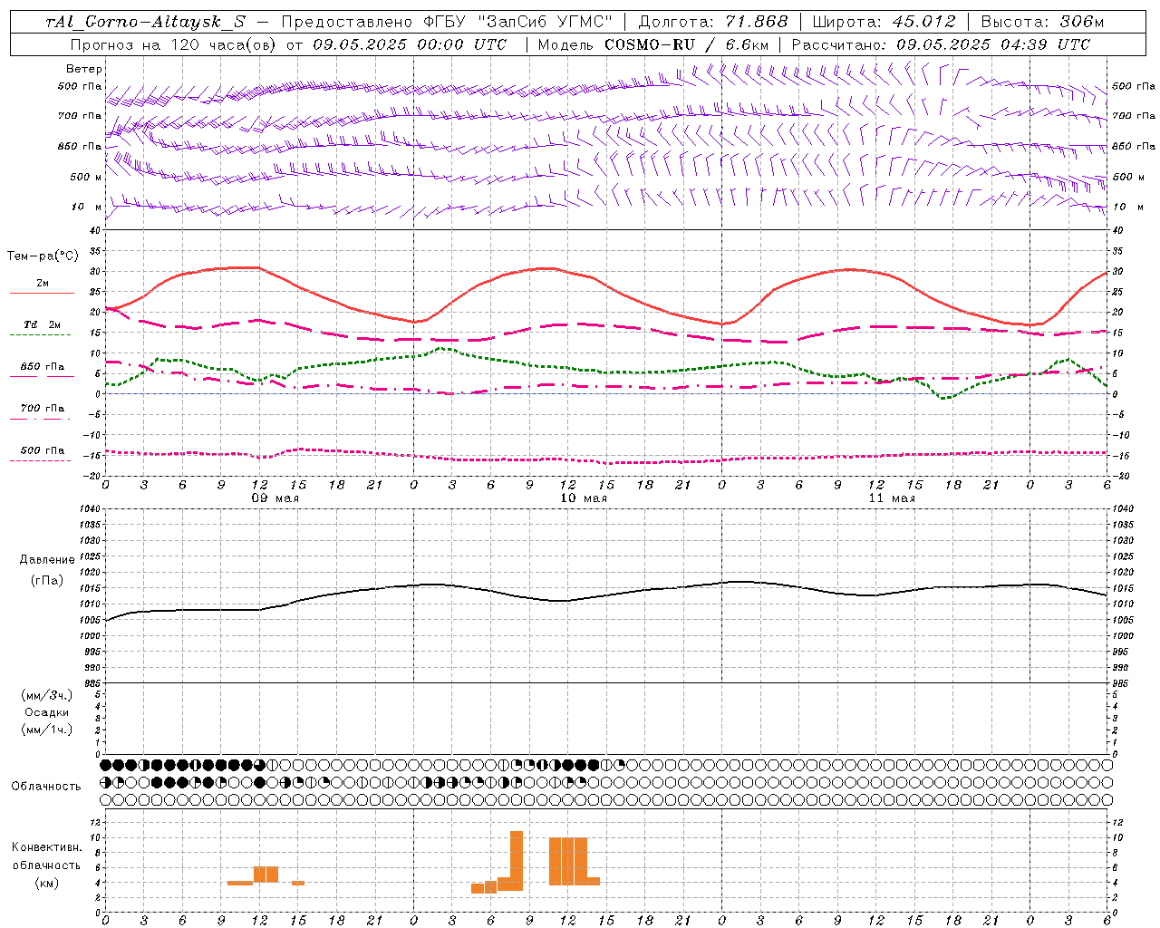The width and height of the screenshot is (1160, 928).
Task: Click the 1040 value on left pressure axis
Action: [89, 509]
